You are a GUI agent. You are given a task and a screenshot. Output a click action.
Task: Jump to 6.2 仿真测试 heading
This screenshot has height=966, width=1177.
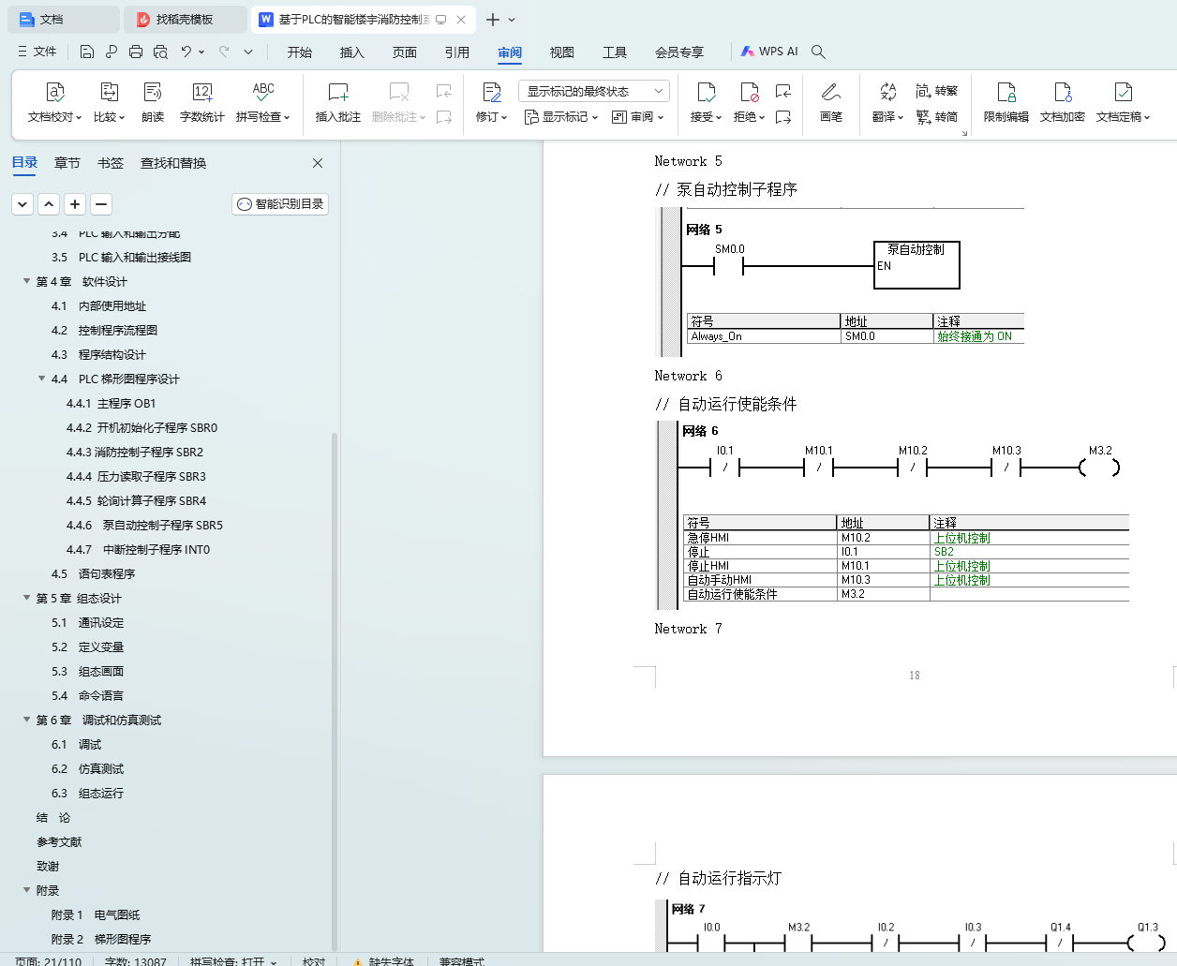click(87, 768)
